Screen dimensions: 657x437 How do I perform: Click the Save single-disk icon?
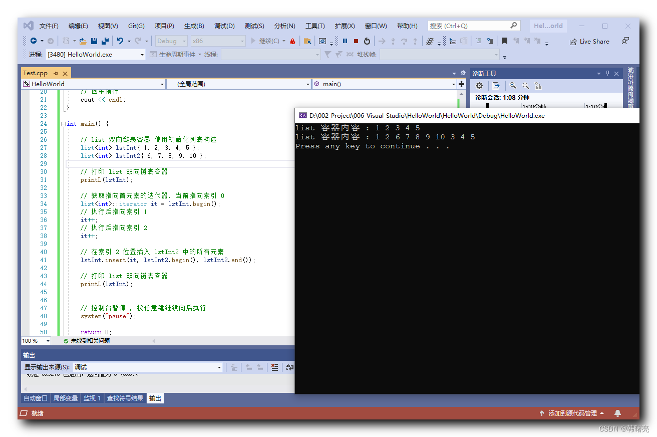(x=94, y=41)
